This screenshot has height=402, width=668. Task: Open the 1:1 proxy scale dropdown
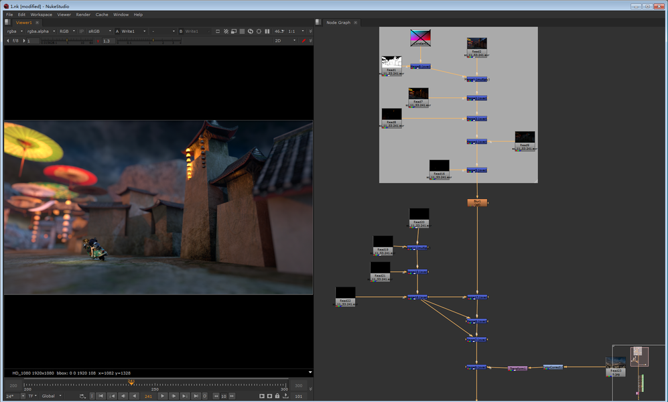pyautogui.click(x=296, y=31)
